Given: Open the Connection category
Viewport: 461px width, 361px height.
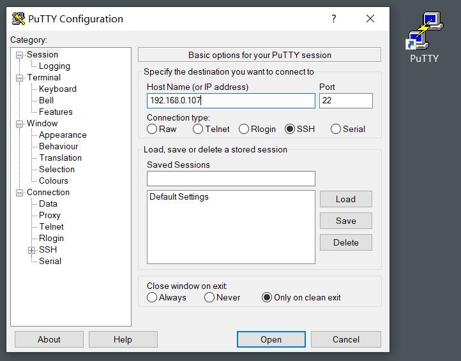Looking at the screenshot, I should (49, 193).
